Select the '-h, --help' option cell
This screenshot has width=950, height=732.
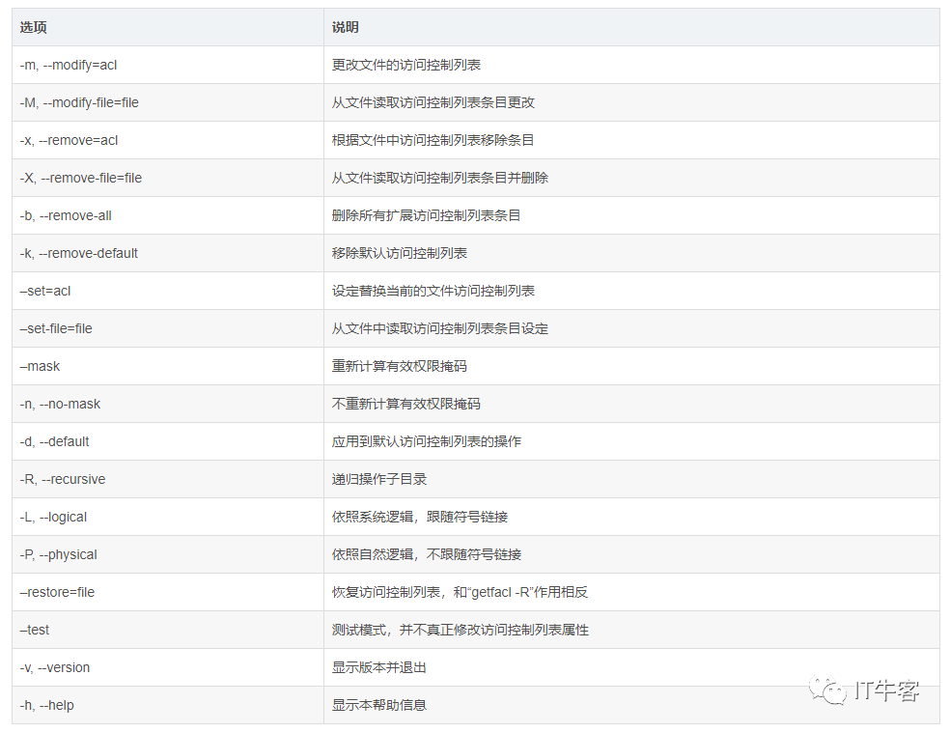coord(168,705)
